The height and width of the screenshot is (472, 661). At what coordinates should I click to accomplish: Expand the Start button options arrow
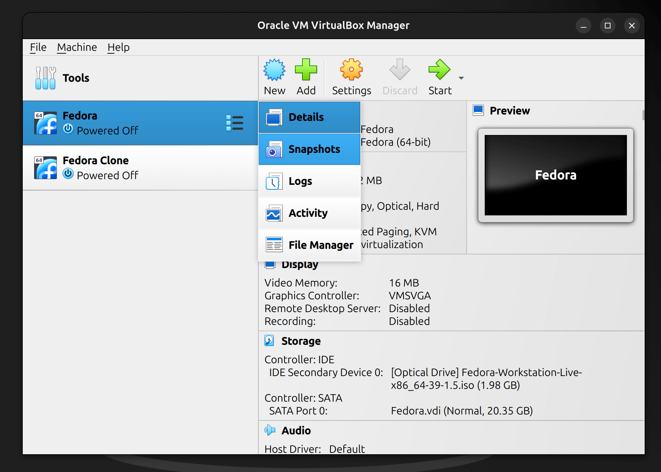point(461,78)
